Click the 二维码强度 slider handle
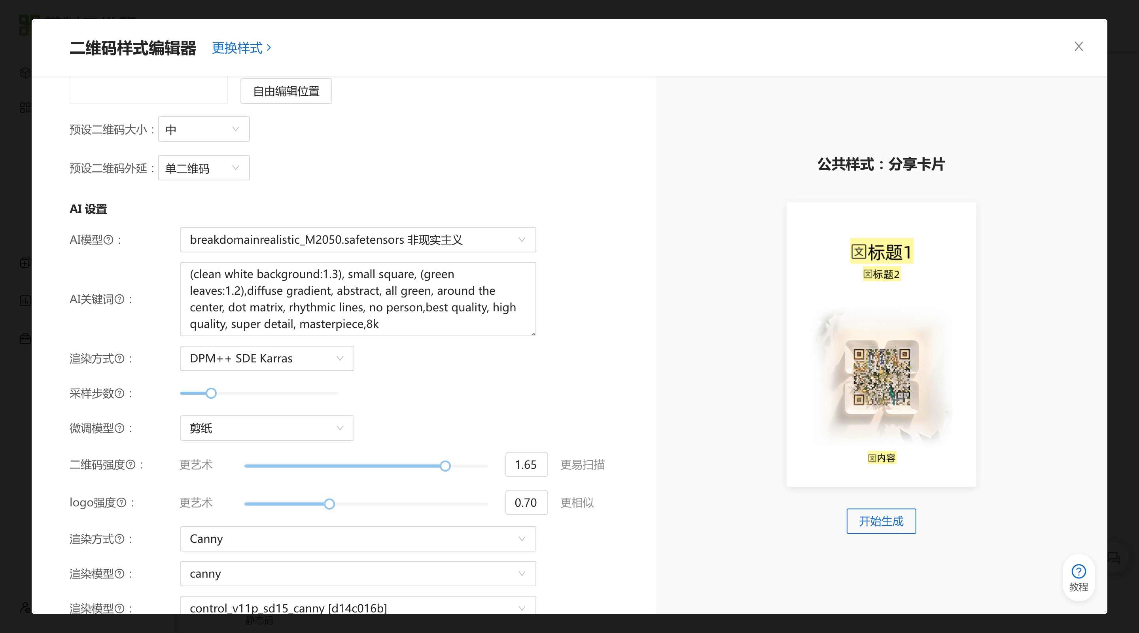This screenshot has width=1139, height=633. tap(445, 466)
